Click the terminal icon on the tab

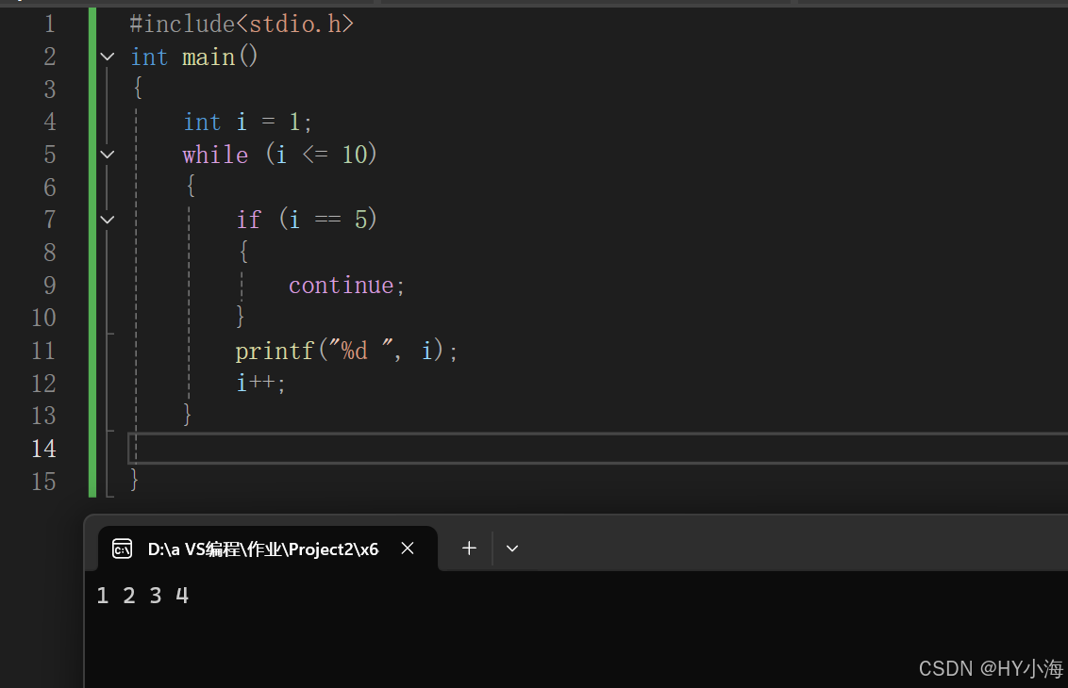[122, 549]
